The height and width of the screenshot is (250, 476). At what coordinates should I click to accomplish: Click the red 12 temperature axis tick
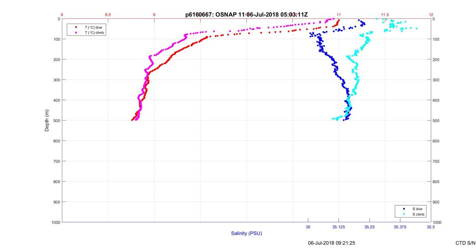click(431, 15)
